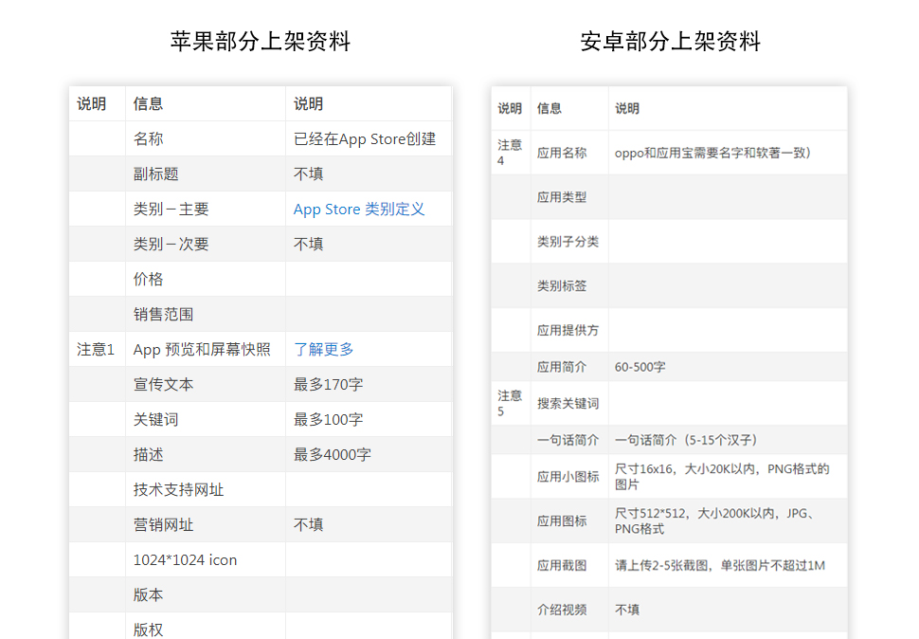Click the App 预览和屏幕快照 cell
Viewport: 919px width, 639px height.
(x=202, y=349)
